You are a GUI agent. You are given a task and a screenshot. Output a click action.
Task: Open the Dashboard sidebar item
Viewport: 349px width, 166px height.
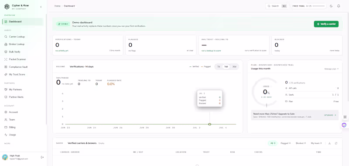(23, 21)
